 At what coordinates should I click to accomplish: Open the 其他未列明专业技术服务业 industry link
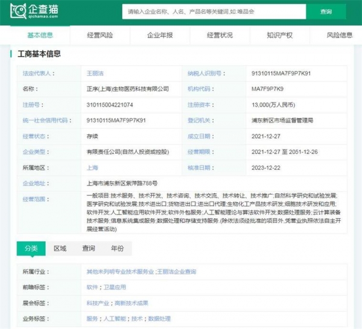click(120, 272)
